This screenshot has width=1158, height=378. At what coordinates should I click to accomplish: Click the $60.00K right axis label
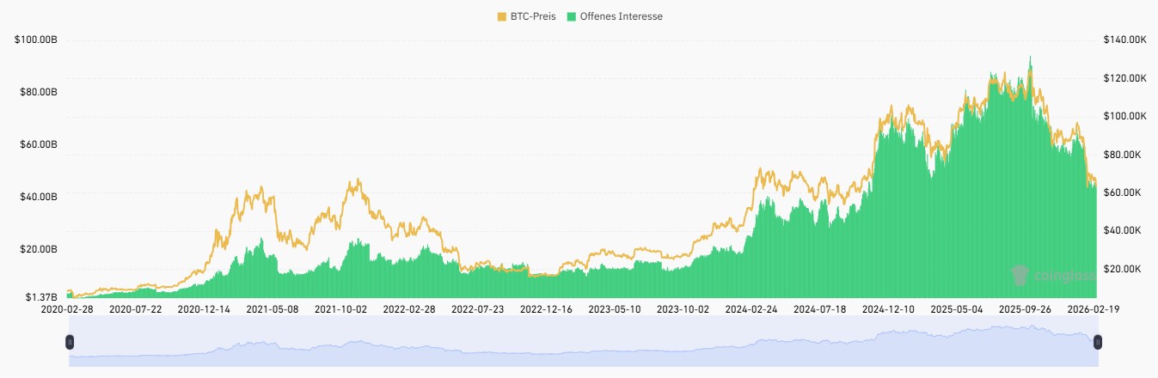point(1123,192)
